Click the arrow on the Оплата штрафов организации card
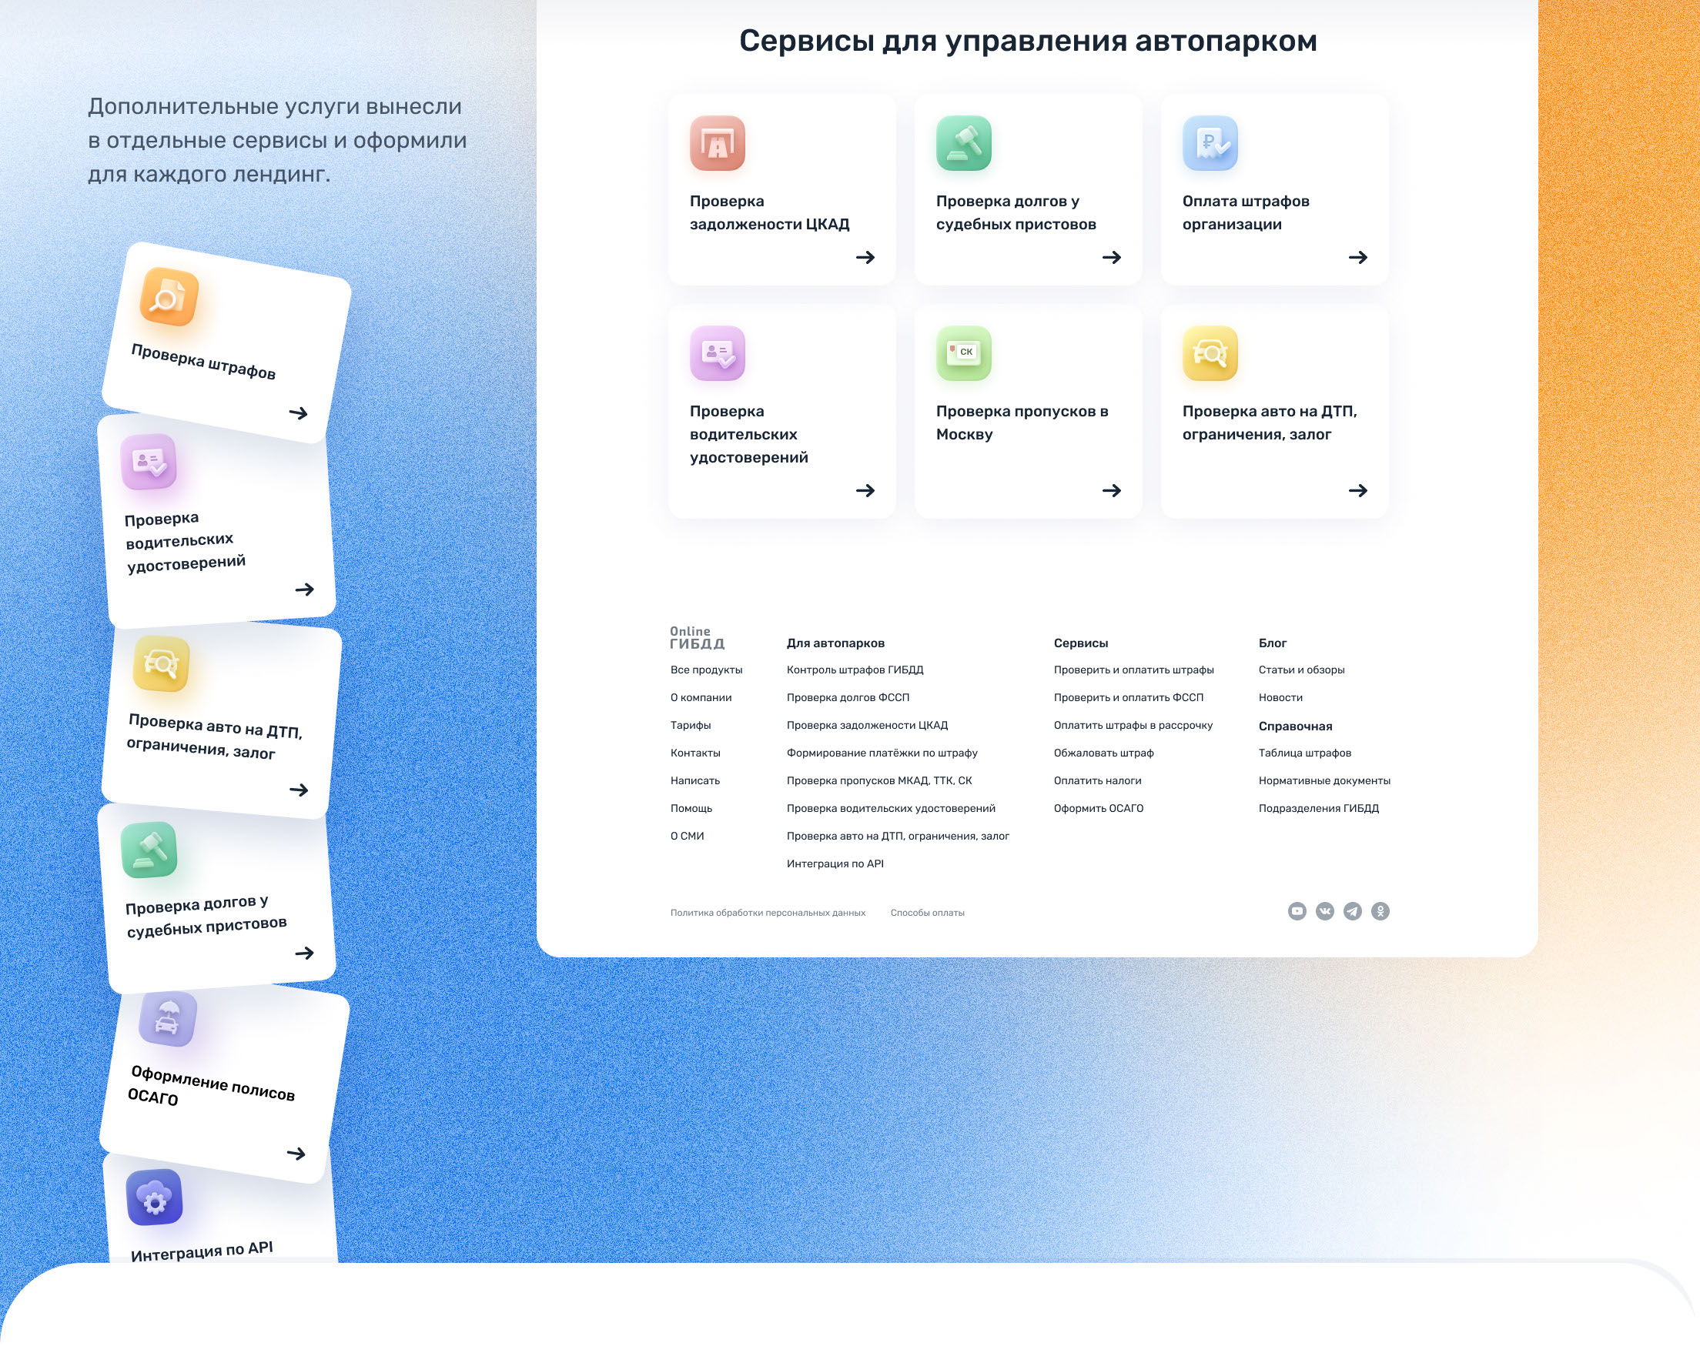This screenshot has height=1346, width=1700. click(1357, 258)
